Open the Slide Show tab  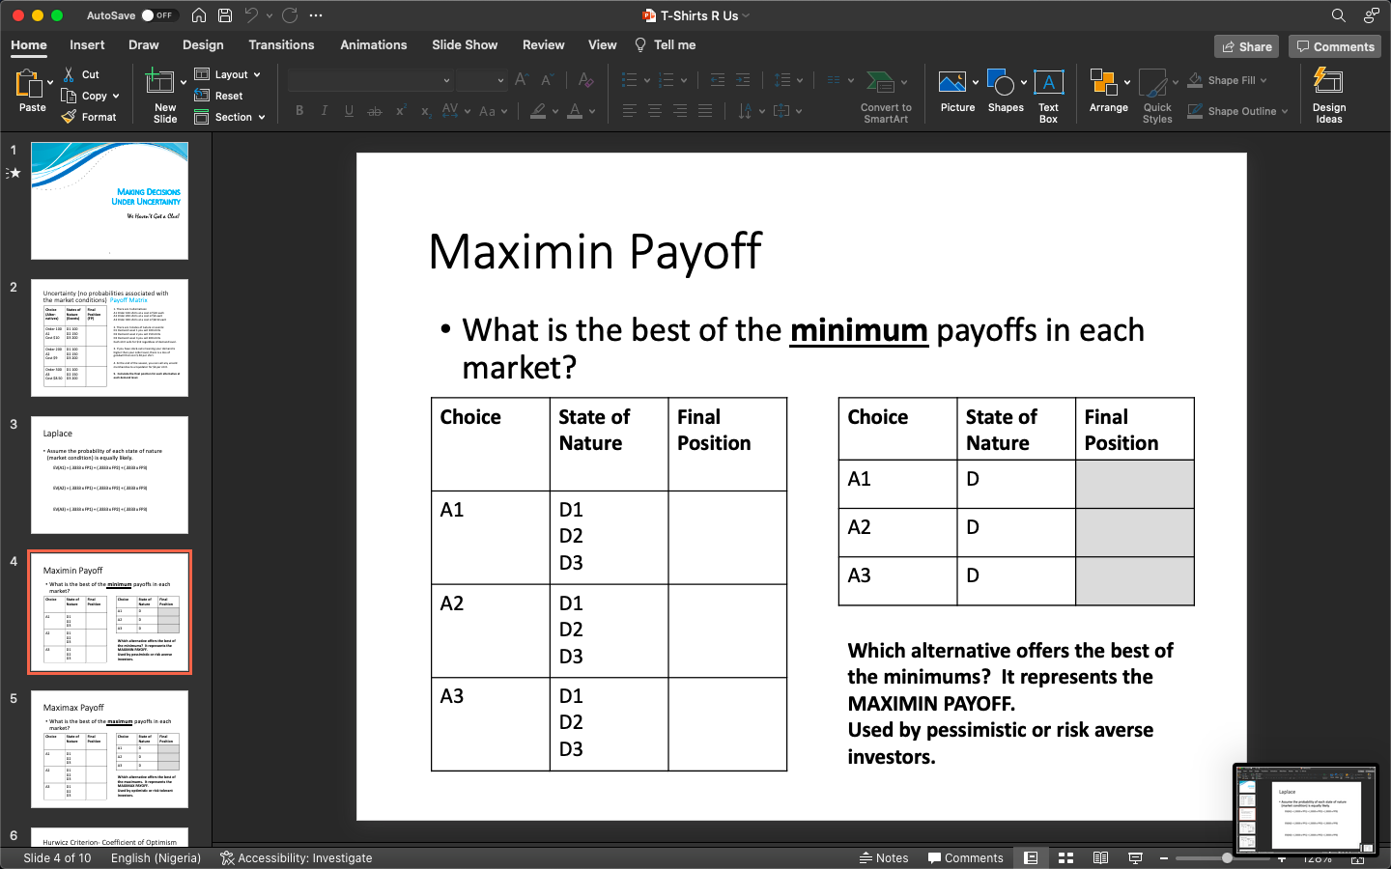pyautogui.click(x=465, y=44)
